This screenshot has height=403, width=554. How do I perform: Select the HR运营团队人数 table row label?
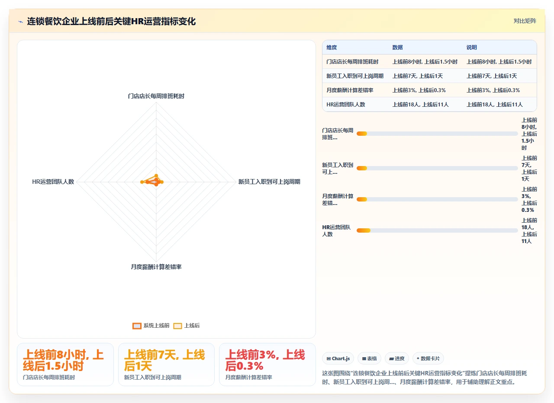click(x=345, y=105)
